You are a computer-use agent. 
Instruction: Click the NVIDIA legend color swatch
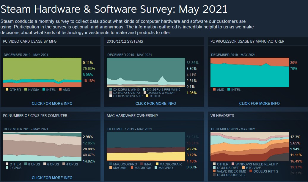(26, 89)
